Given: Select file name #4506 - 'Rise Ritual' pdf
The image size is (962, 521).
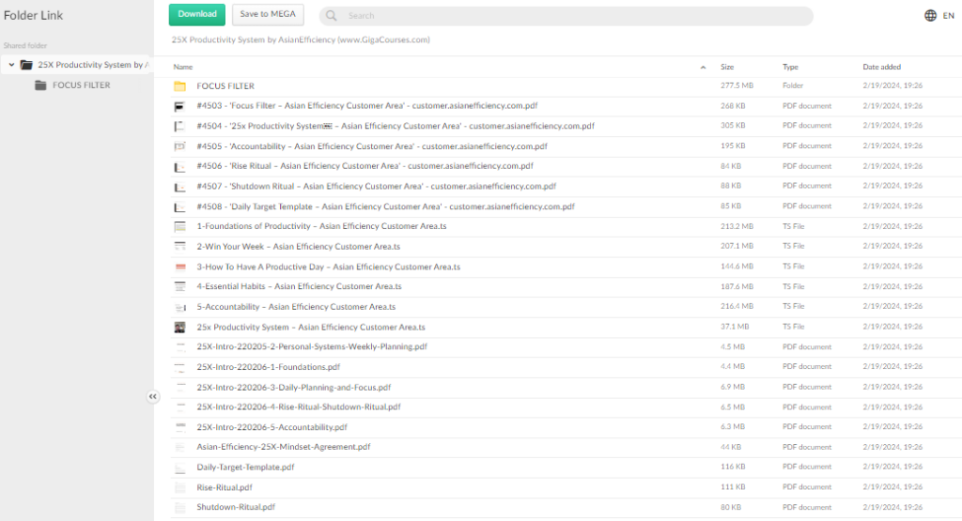Looking at the screenshot, I should coord(365,165).
